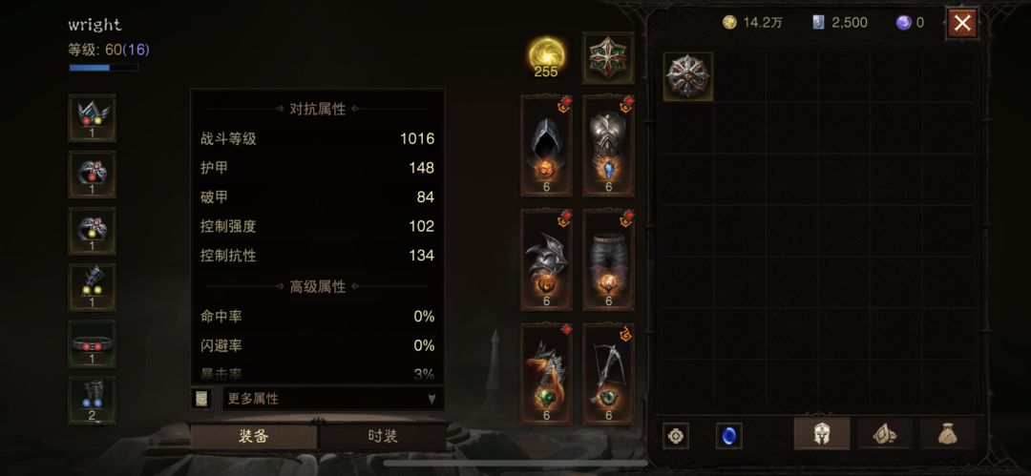Tap the golden orb showing 255
The height and width of the screenshot is (476, 1031).
(x=546, y=56)
